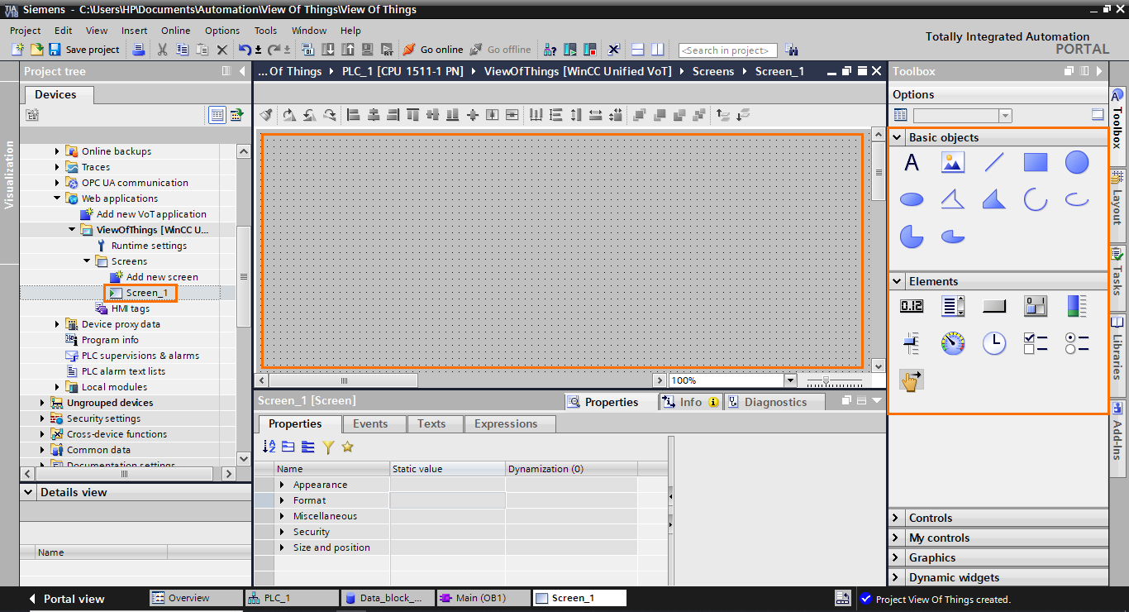Switch to the Overview editor in taskbar
This screenshot has width=1129, height=612.
[196, 598]
